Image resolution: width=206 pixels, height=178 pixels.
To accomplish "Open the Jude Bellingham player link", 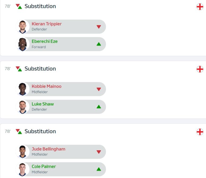I will (48, 149).
